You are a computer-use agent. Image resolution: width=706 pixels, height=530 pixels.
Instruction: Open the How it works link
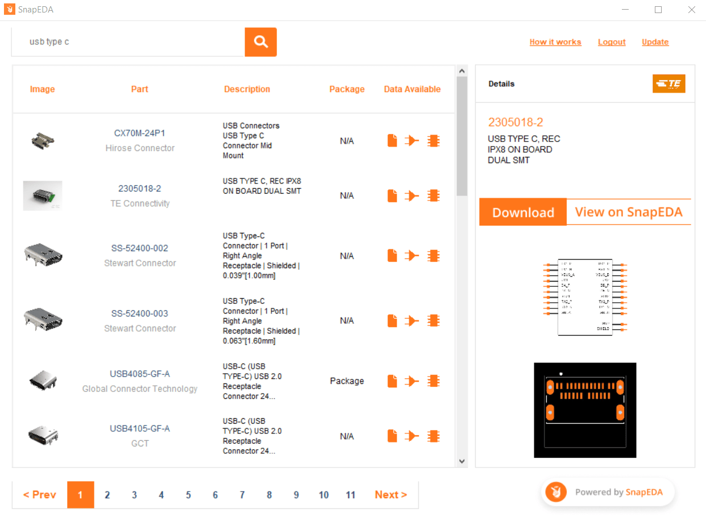555,41
